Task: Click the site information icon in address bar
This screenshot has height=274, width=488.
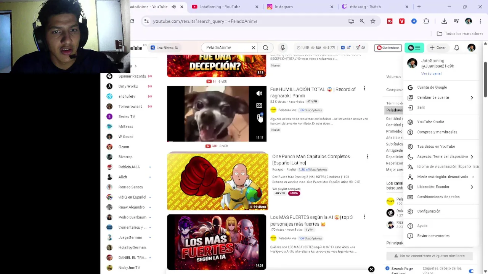Action: tap(146, 21)
